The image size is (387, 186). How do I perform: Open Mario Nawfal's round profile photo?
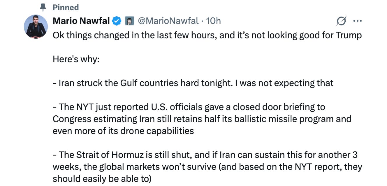click(x=36, y=26)
